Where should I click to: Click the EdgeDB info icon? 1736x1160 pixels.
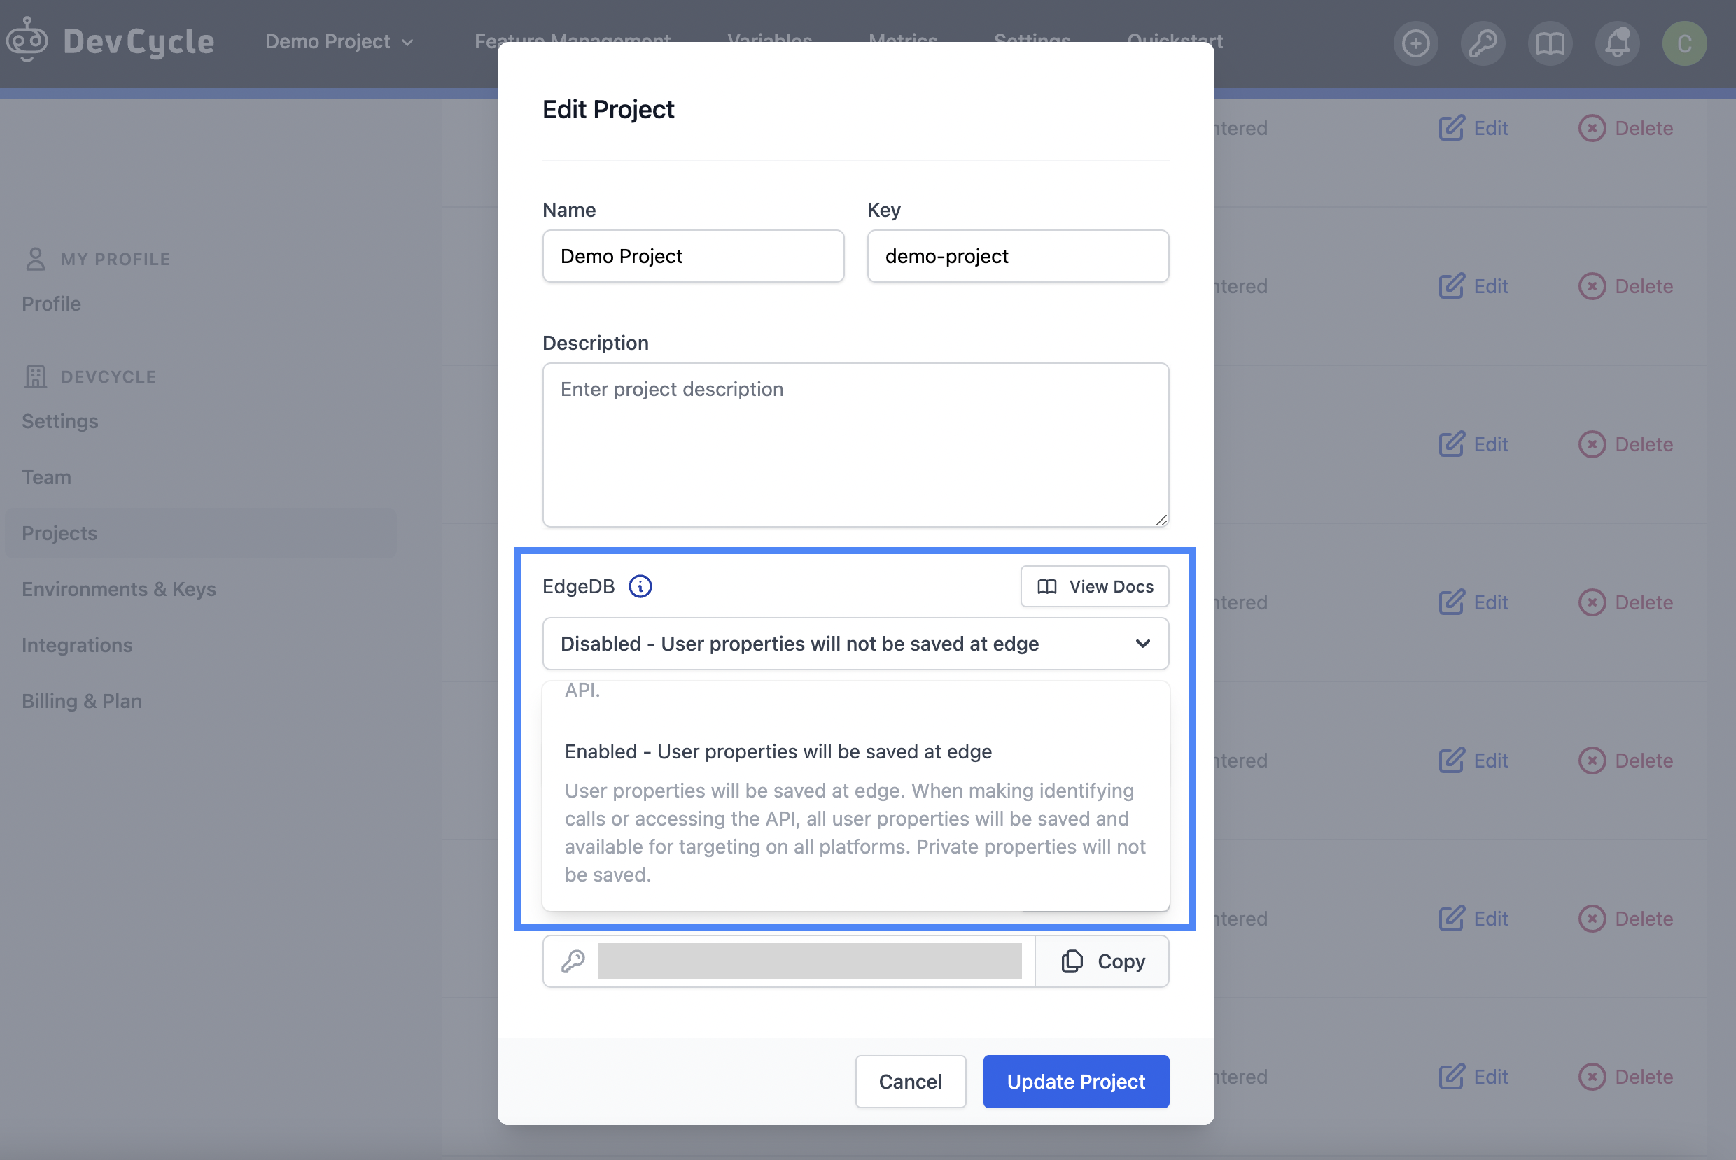coord(640,587)
